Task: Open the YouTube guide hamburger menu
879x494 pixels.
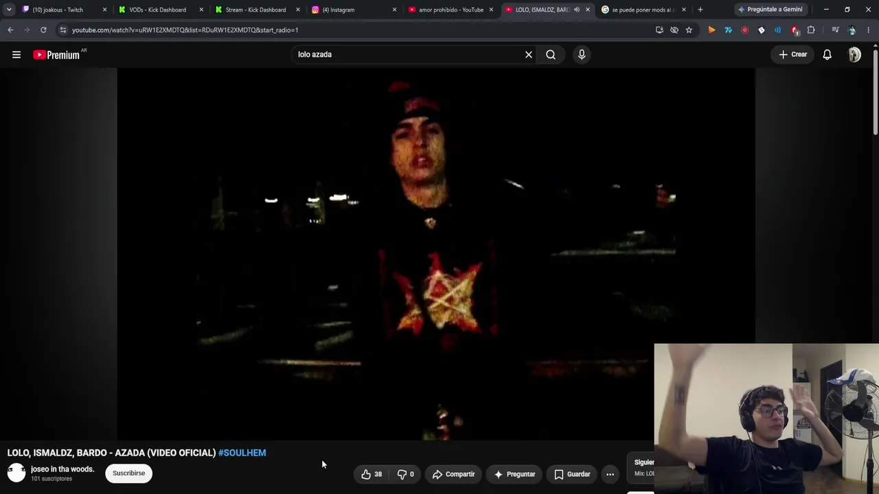Action: 16,55
